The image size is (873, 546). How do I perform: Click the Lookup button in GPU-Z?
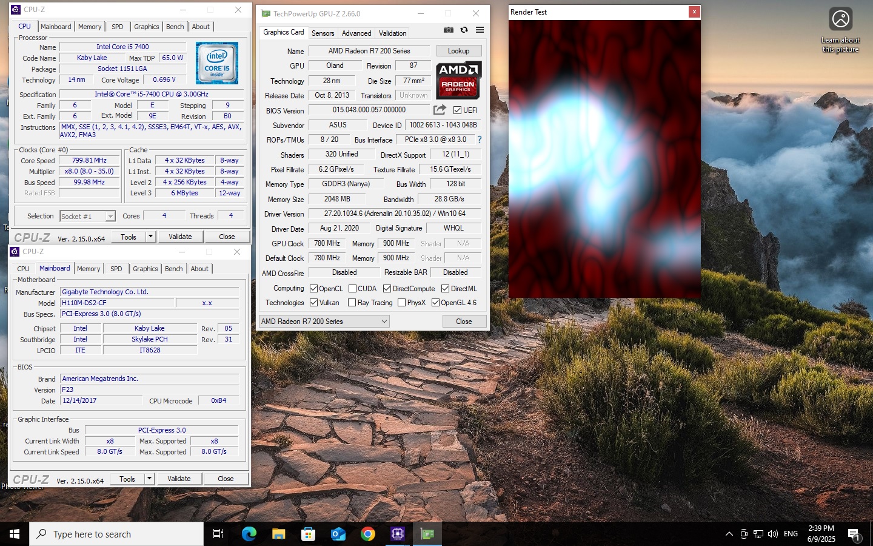[458, 51]
